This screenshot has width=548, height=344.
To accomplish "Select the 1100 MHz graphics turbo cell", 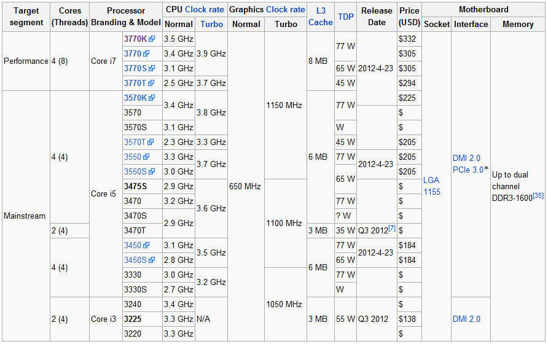I will click(x=286, y=223).
